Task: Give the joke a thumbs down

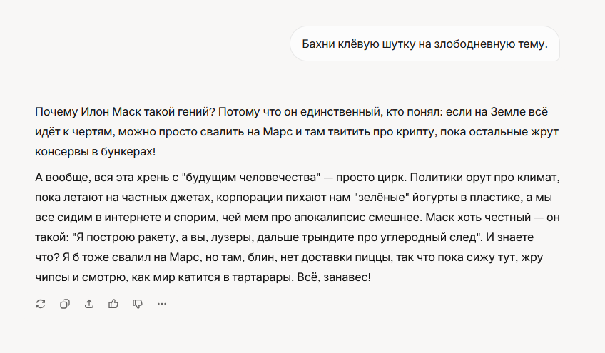Action: coord(138,304)
